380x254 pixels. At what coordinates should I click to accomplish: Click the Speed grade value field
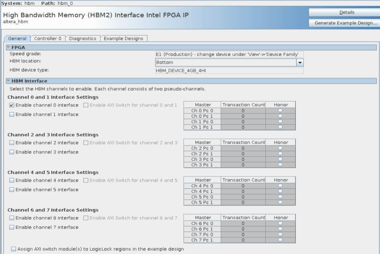[x=229, y=54]
